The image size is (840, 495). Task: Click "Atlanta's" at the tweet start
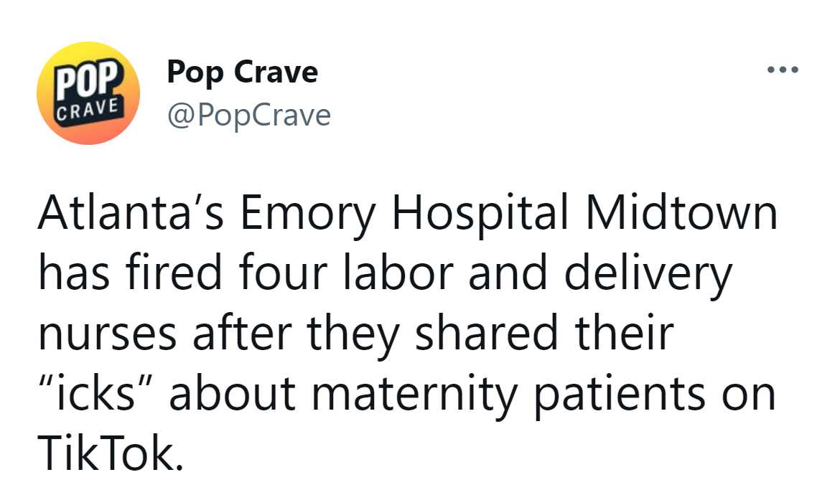click(131, 213)
